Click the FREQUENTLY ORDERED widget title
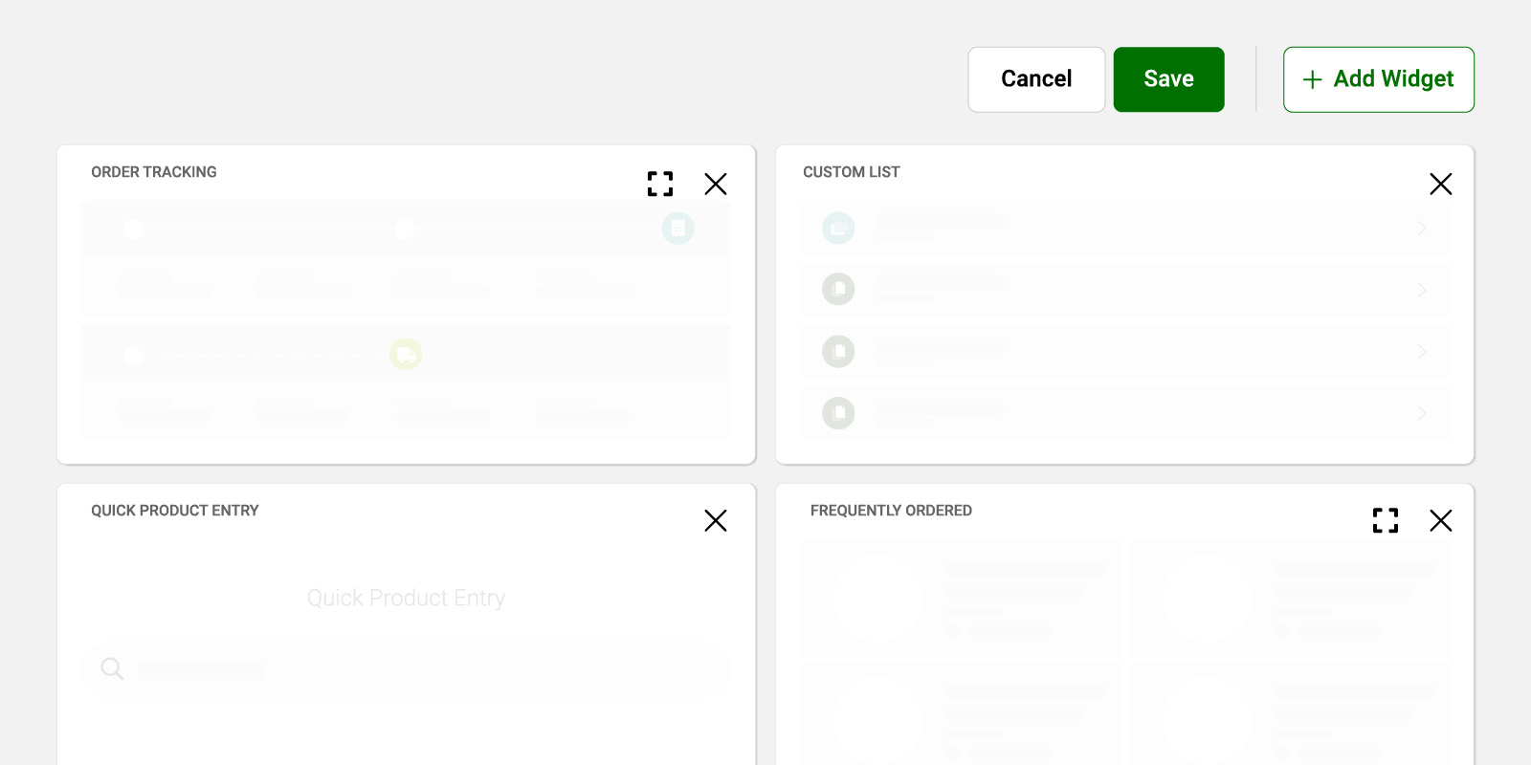 891,511
